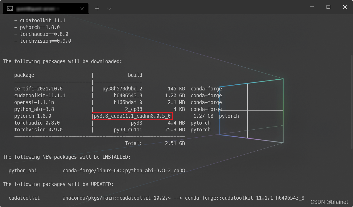Click build string 'h166bdaf_0'

(x=128, y=102)
